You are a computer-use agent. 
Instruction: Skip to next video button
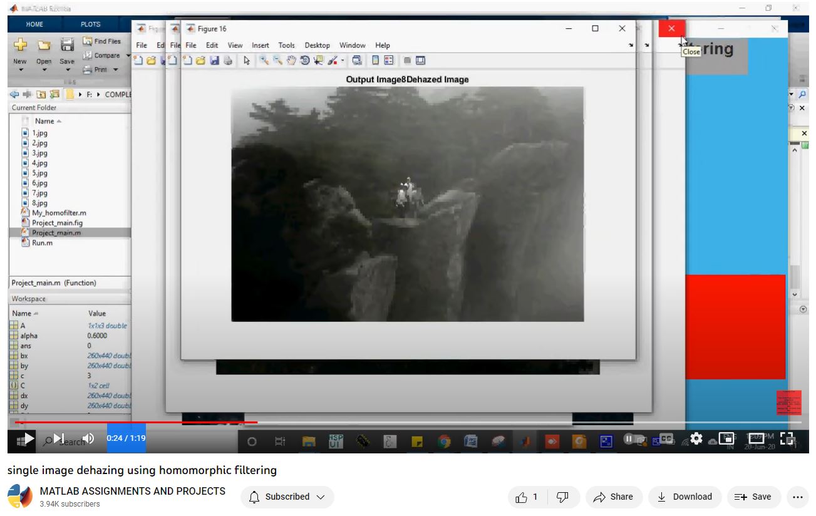pos(59,438)
